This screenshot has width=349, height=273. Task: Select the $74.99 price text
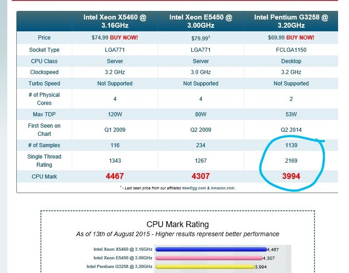(100, 37)
